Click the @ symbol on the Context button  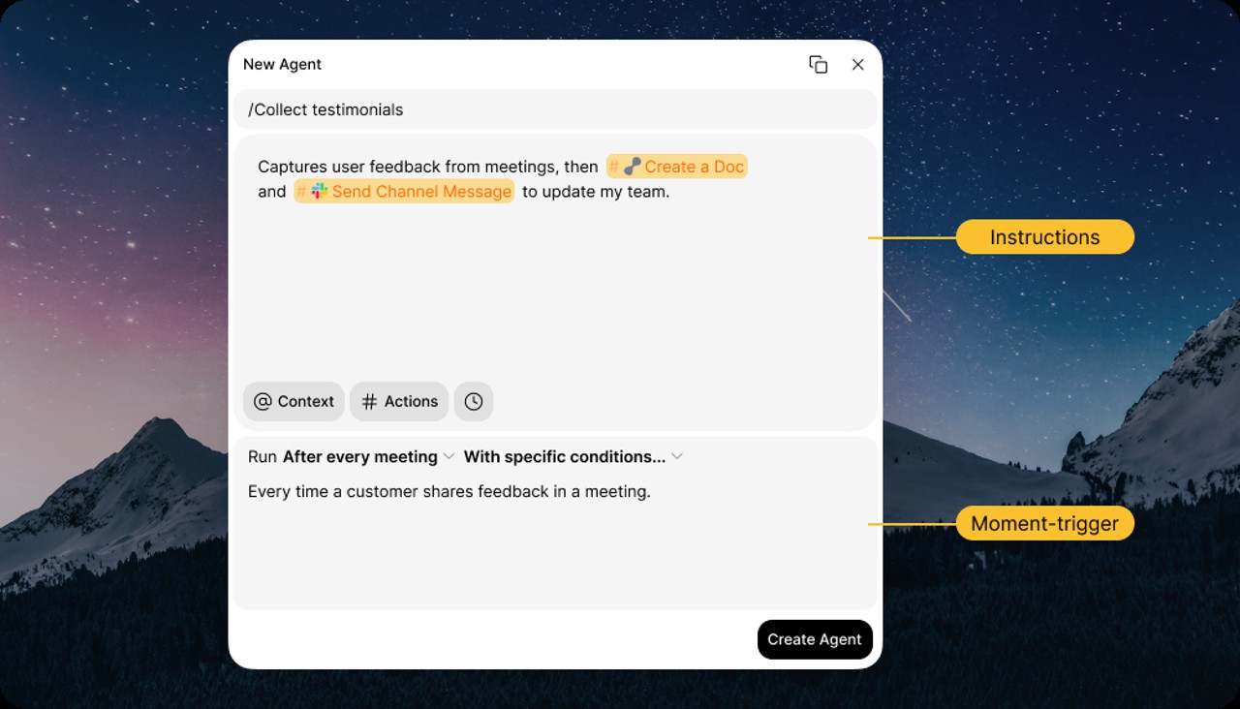pyautogui.click(x=262, y=402)
